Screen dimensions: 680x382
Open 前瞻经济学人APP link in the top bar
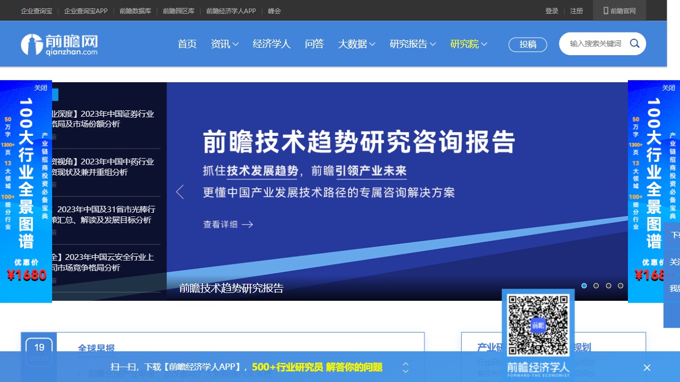tap(231, 11)
